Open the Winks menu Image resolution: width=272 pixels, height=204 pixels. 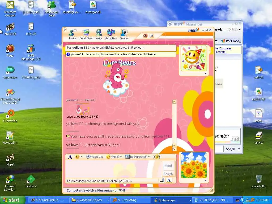coord(113,157)
